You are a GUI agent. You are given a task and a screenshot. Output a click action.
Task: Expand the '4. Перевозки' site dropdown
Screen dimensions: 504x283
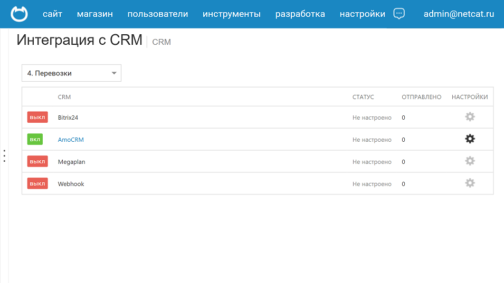pos(71,73)
